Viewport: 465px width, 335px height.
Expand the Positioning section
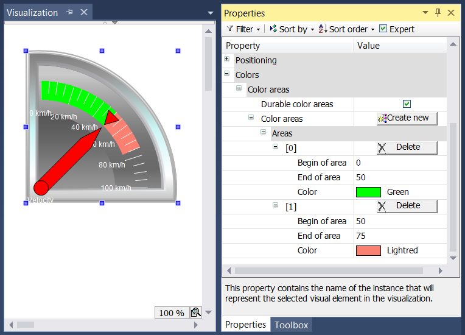227,58
